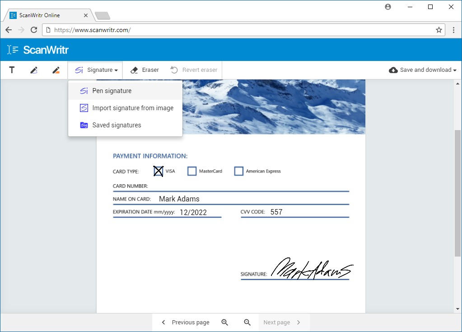Go to Previous page
This screenshot has height=332, width=462.
pos(186,322)
